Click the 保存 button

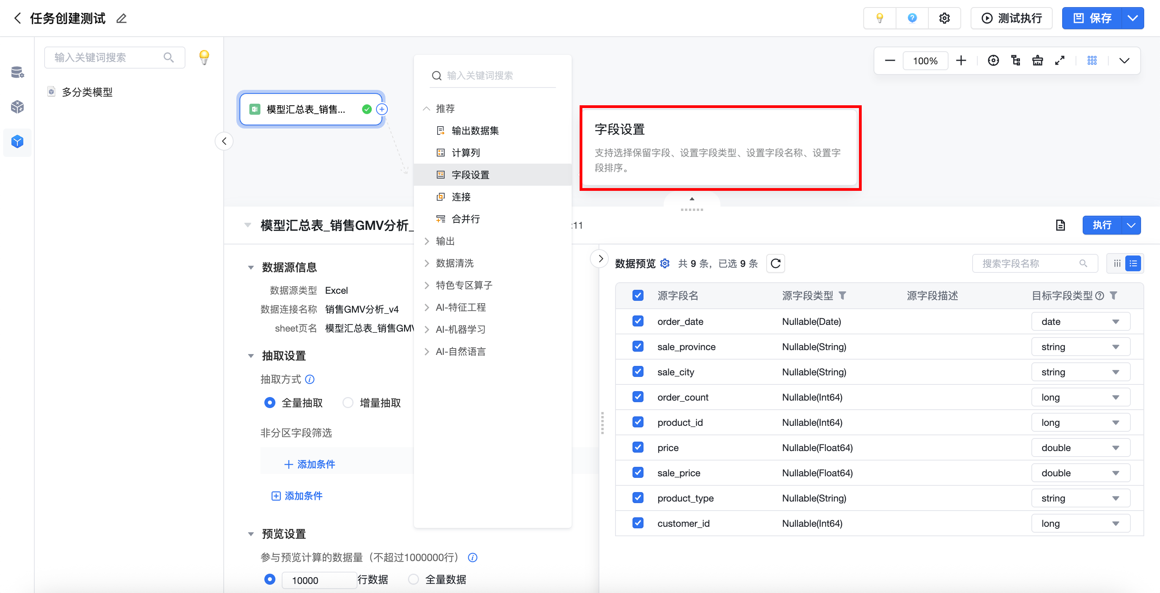click(1092, 19)
